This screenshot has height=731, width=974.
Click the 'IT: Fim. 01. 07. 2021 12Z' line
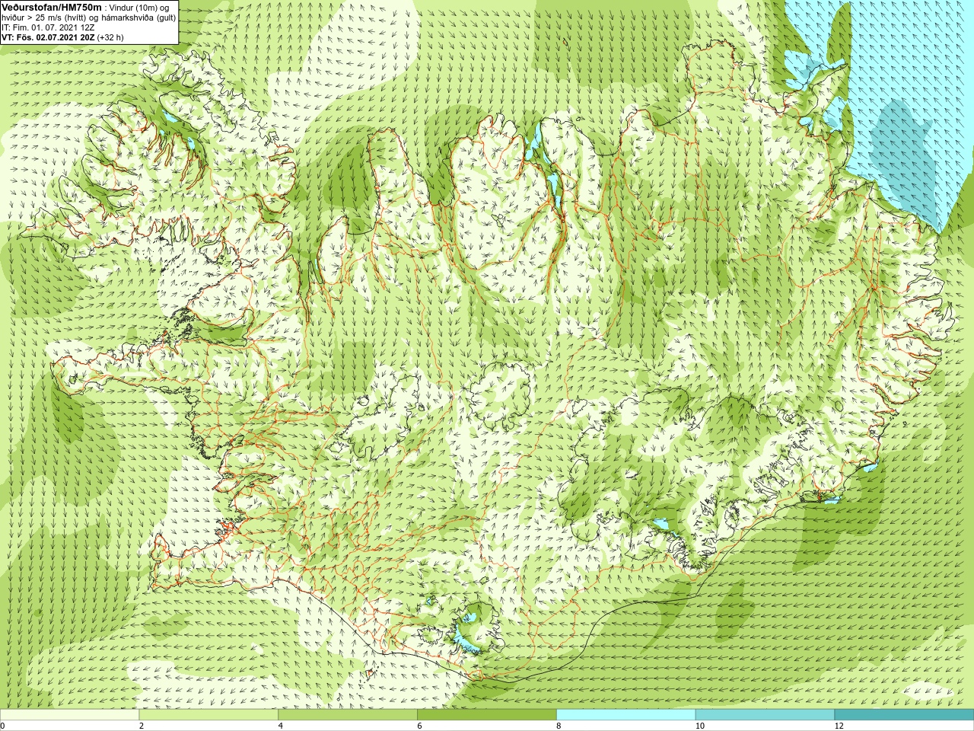tap(48, 27)
